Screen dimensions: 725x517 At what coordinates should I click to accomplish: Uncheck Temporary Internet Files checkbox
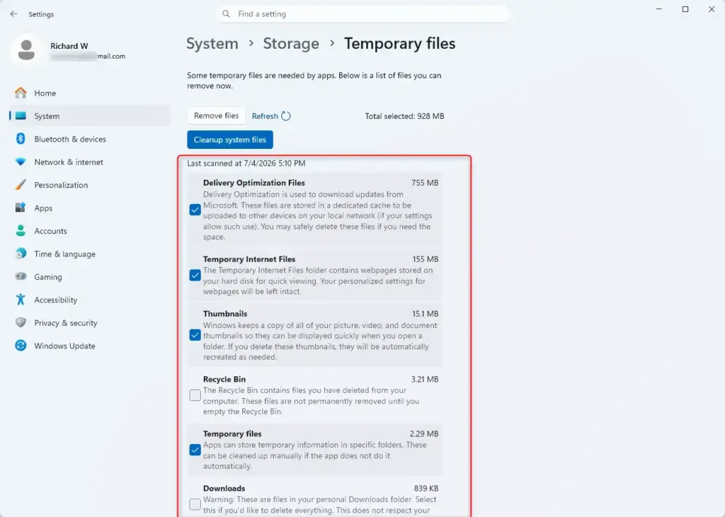coord(195,275)
